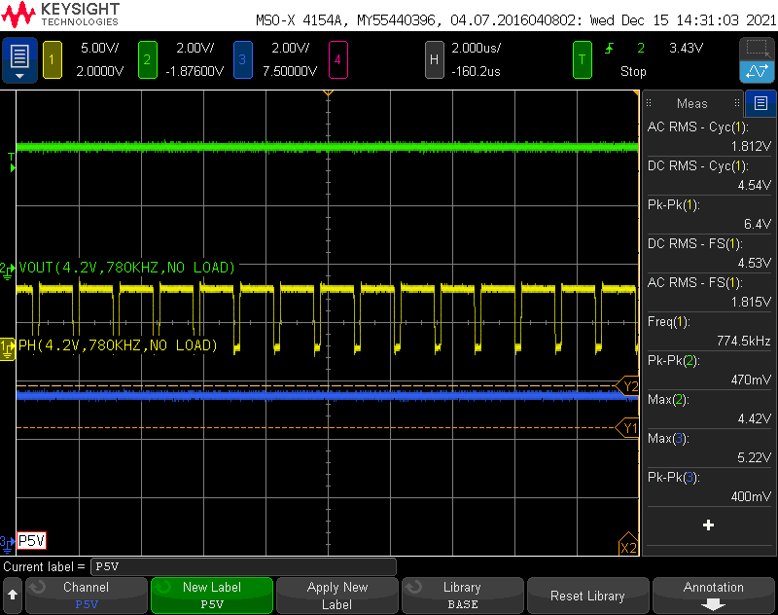The height and width of the screenshot is (615, 778).
Task: Add a measurement with the plus button
Action: pyautogui.click(x=709, y=525)
